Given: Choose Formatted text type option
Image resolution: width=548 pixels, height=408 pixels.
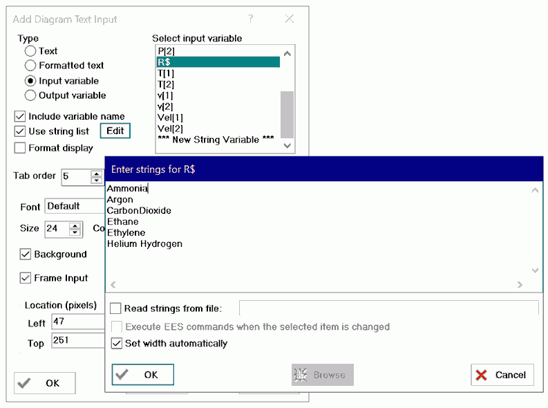Looking at the screenshot, I should pyautogui.click(x=30, y=66).
